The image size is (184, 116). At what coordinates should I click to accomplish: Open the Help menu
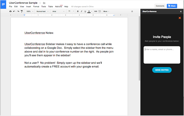pyautogui.click(x=66, y=7)
